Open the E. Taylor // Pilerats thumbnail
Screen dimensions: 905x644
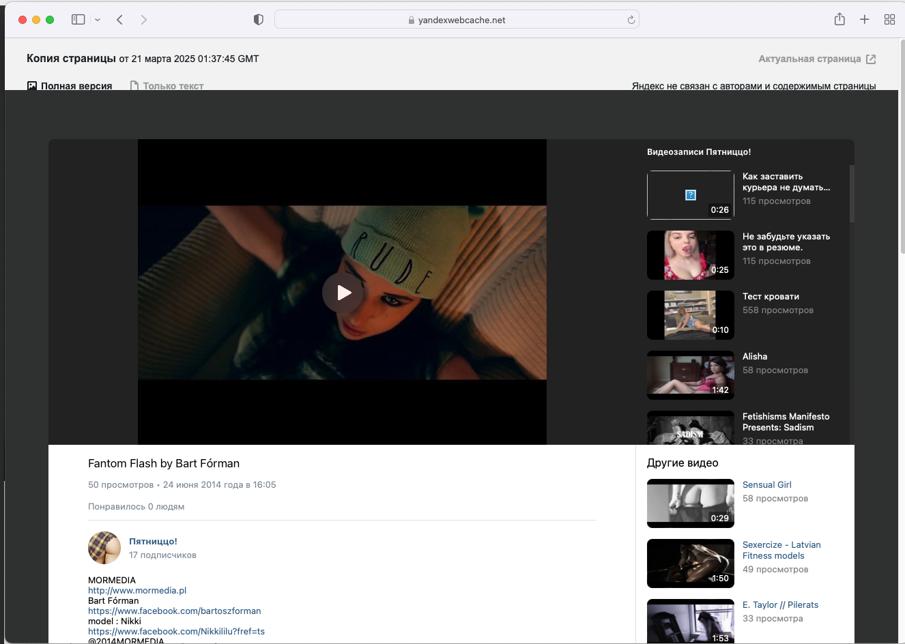691,621
